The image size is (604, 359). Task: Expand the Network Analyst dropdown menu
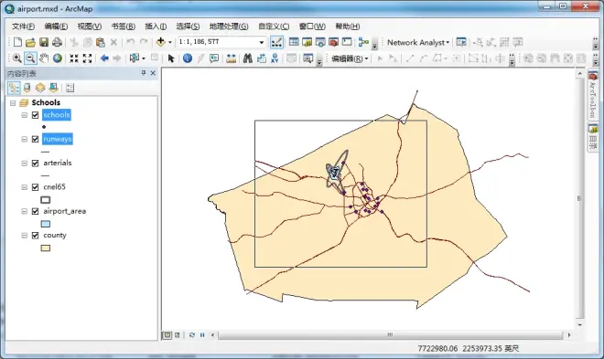pyautogui.click(x=418, y=42)
